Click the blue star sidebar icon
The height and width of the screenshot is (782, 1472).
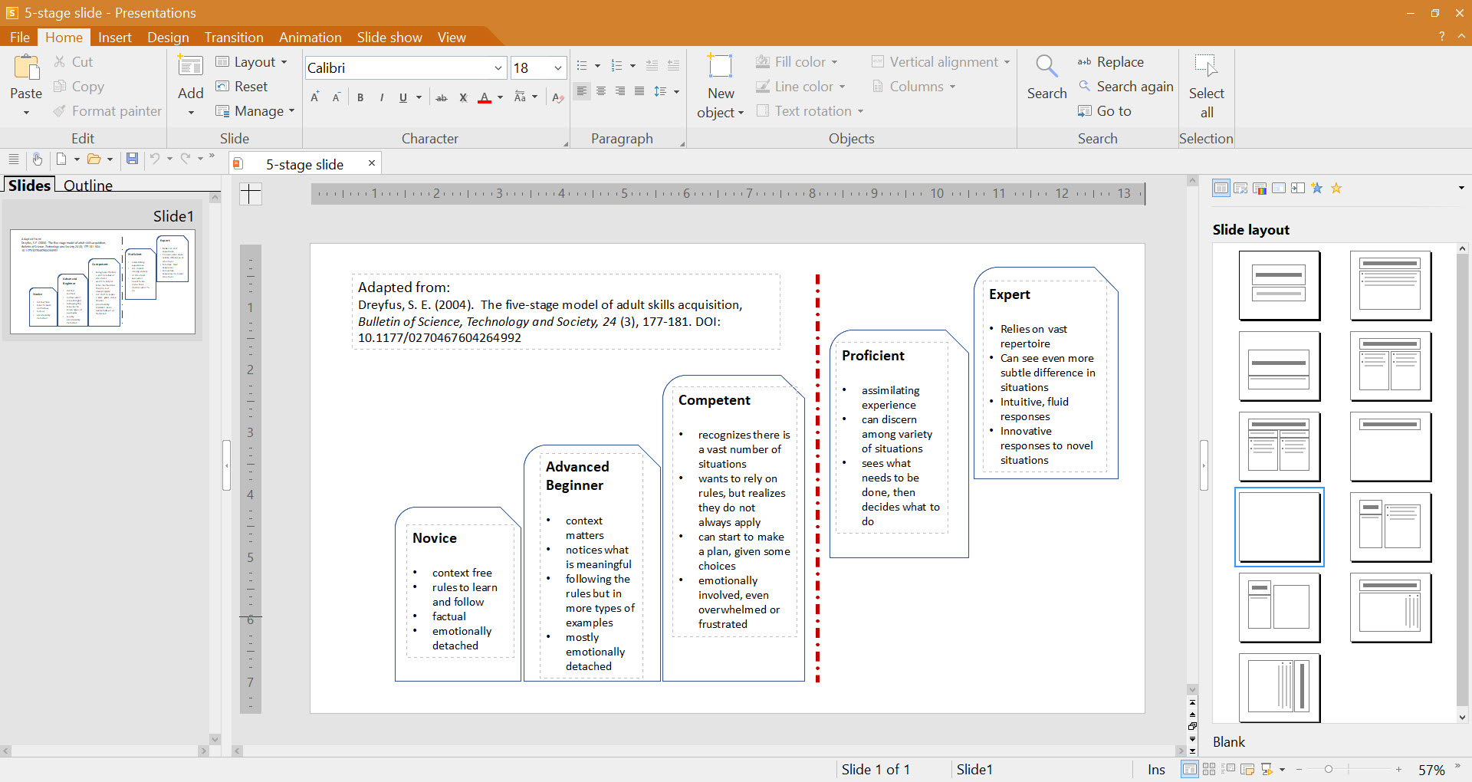(x=1317, y=188)
